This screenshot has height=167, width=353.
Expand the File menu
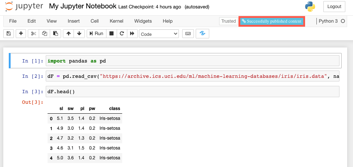(x=13, y=21)
